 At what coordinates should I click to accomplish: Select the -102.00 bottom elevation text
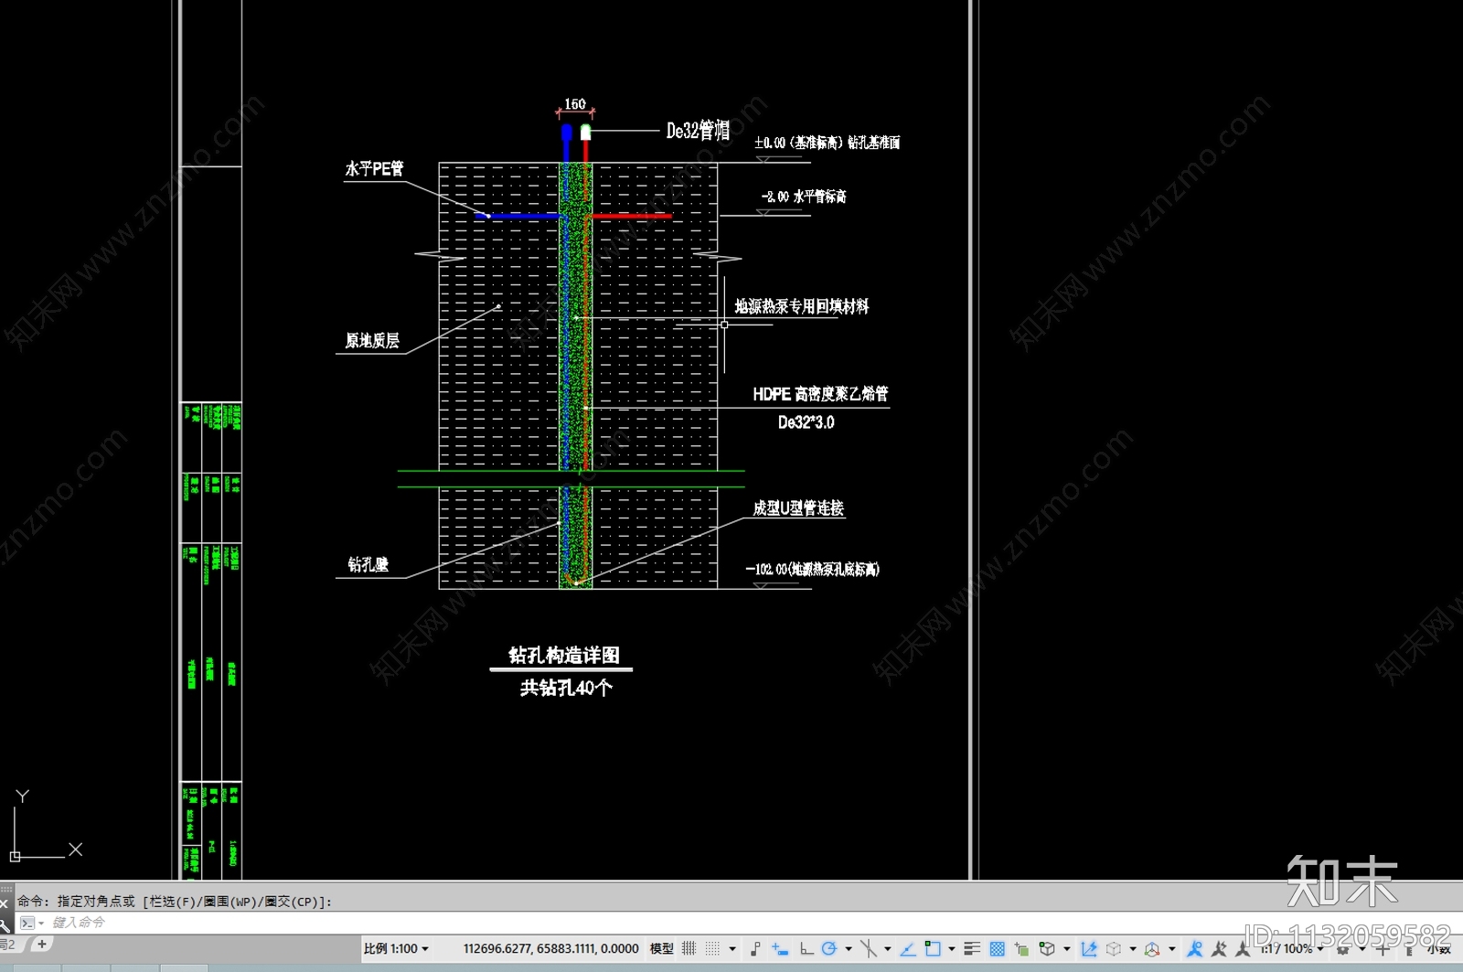point(813,569)
